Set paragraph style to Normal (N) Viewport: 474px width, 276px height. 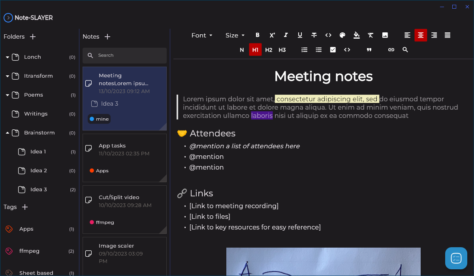pyautogui.click(x=242, y=50)
